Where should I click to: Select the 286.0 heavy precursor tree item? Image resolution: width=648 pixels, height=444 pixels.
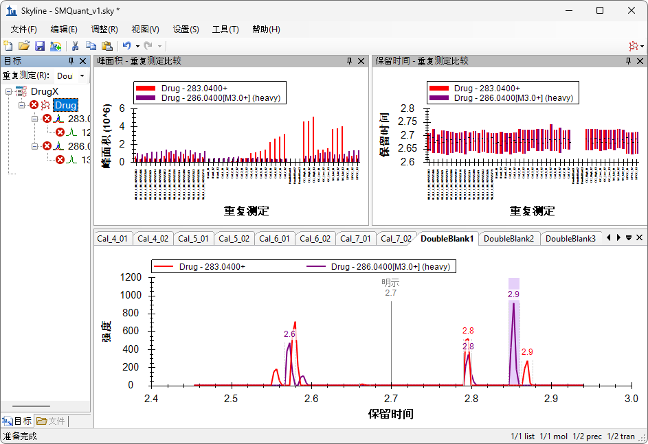78,145
